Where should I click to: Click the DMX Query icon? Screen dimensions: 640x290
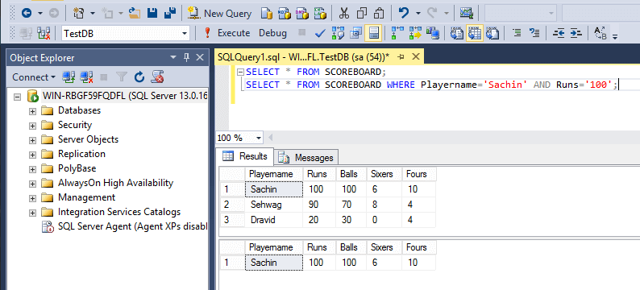pyautogui.click(x=302, y=14)
